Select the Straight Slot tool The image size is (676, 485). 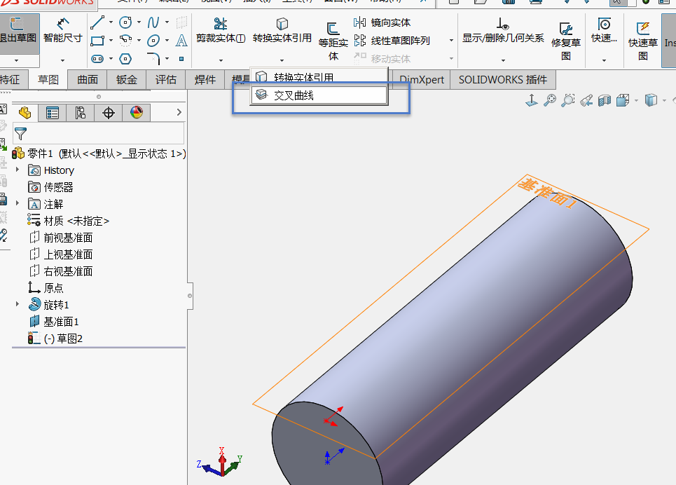coord(97,59)
